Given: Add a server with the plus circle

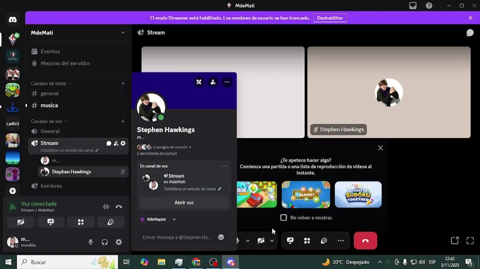Looking at the screenshot, I should [13, 191].
